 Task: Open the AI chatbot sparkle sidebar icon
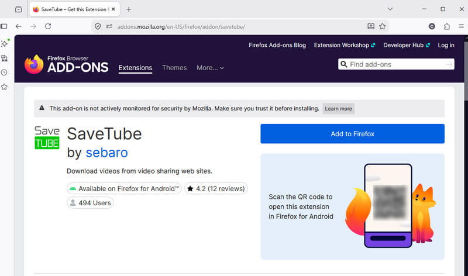[x=5, y=43]
